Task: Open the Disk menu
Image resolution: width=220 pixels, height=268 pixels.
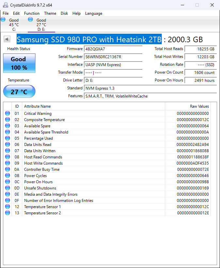Action: click(x=64, y=13)
